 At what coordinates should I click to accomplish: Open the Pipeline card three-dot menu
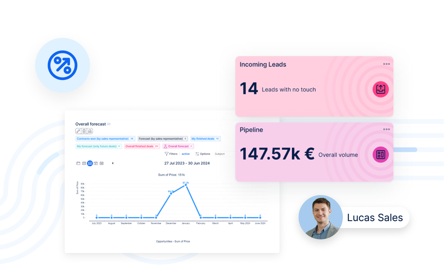coord(386,129)
